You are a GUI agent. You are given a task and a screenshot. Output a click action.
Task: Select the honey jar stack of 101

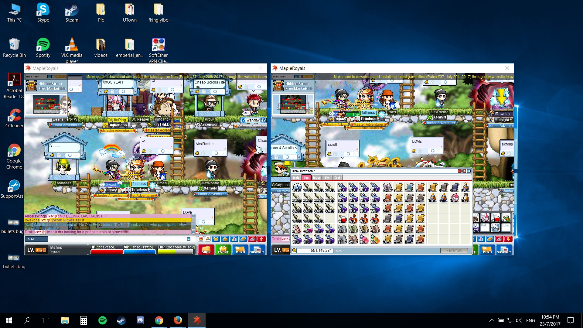[x=465, y=198]
